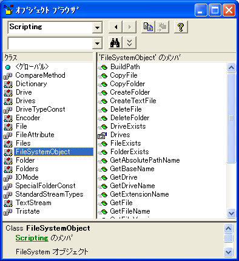Close the Object Browser window

pos(229,10)
